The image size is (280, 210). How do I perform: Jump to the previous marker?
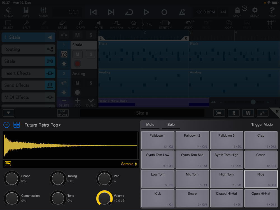[94, 12]
